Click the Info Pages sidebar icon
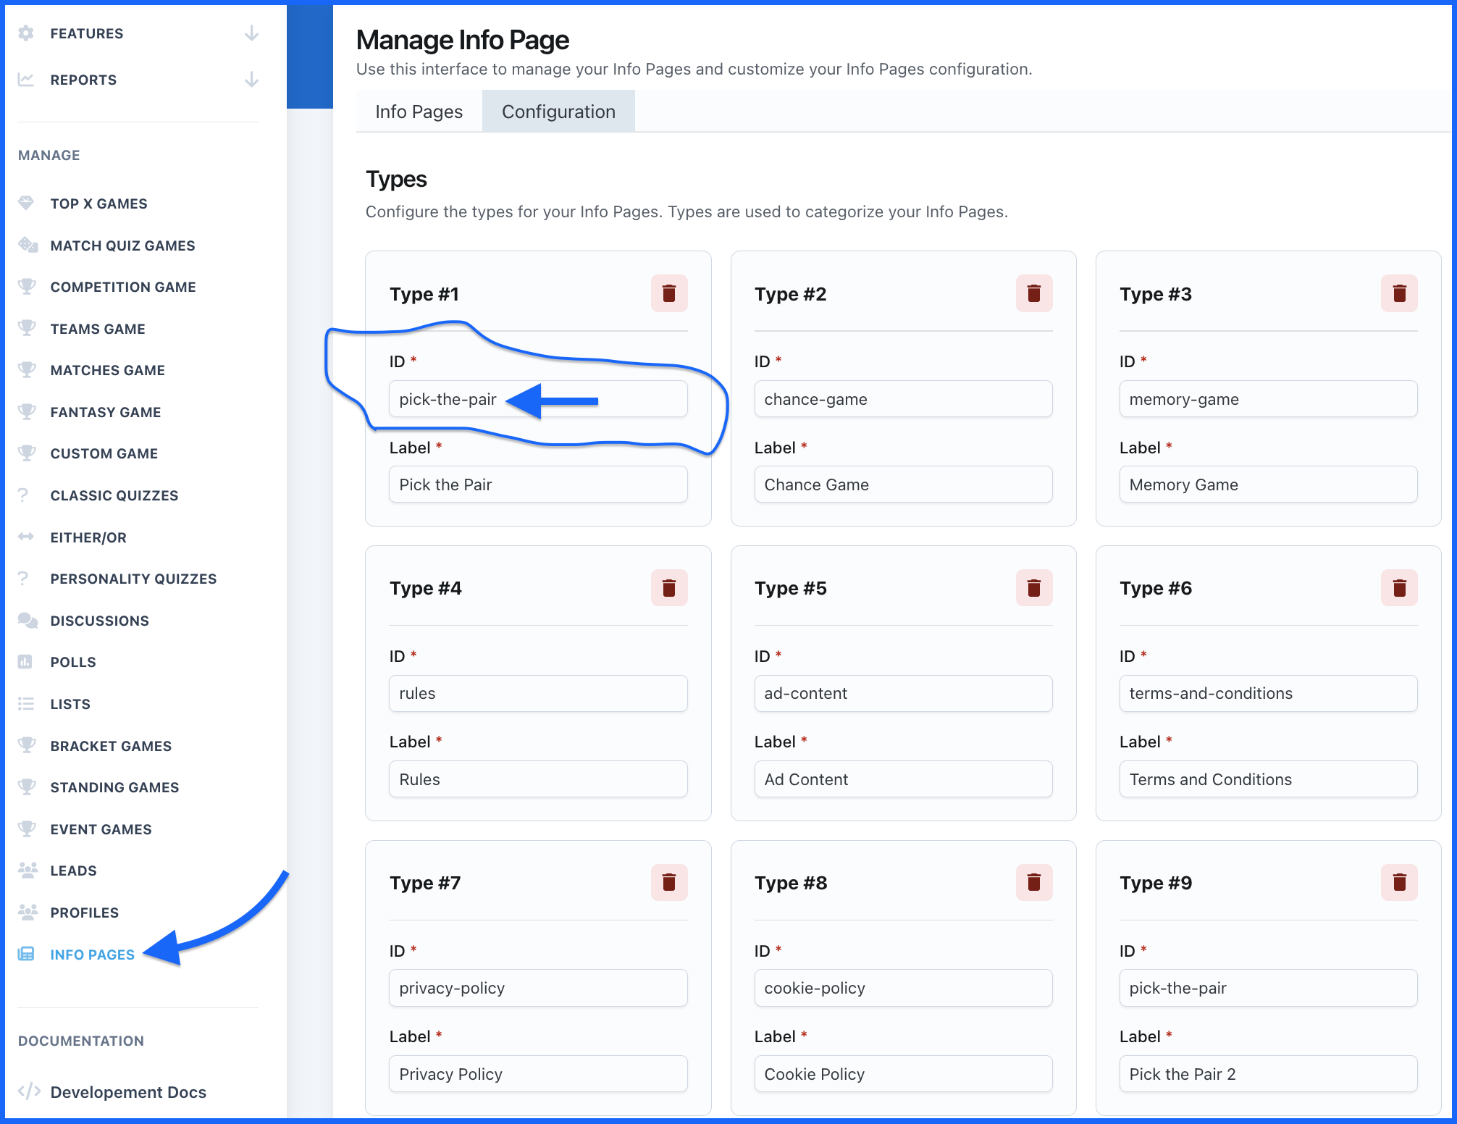The image size is (1457, 1124). click(26, 955)
